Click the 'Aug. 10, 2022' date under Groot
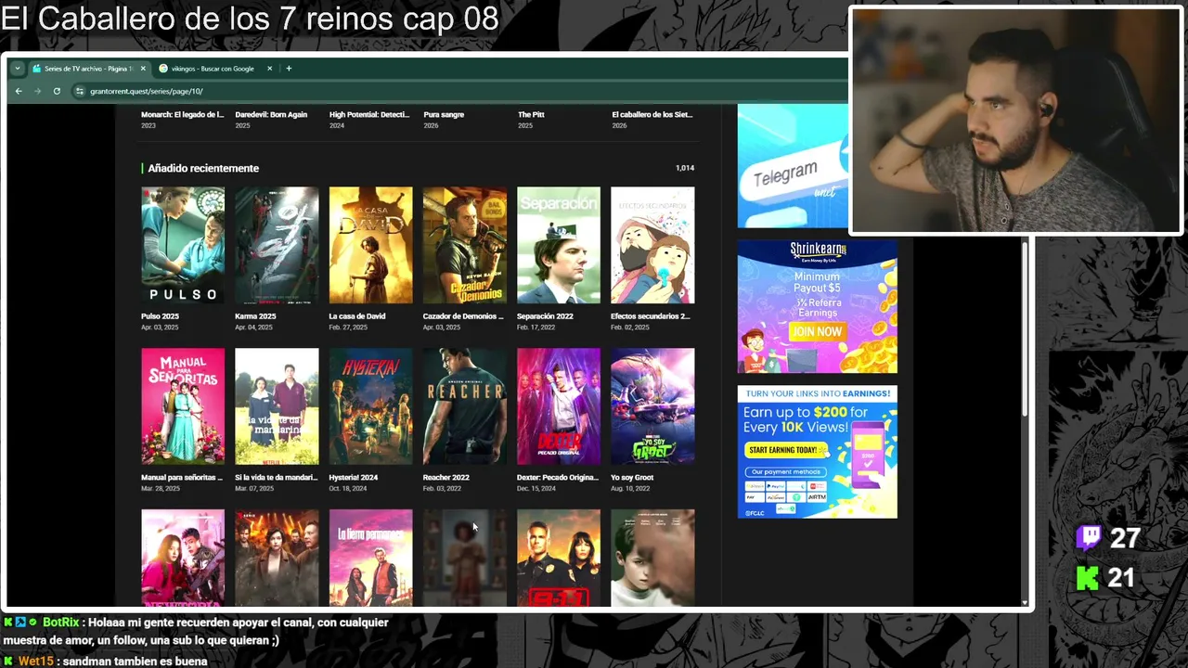Image resolution: width=1188 pixels, height=668 pixels. pos(630,489)
